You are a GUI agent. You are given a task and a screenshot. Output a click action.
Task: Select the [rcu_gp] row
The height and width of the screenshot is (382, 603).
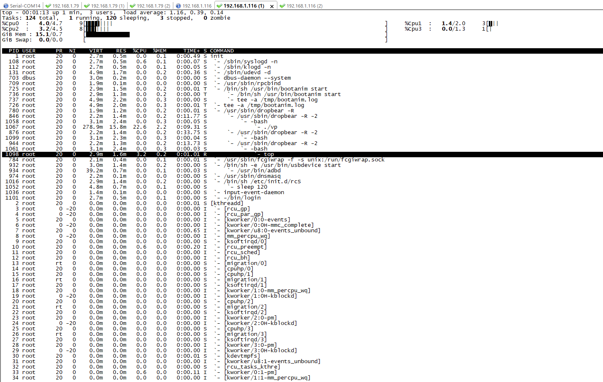click(x=302, y=209)
